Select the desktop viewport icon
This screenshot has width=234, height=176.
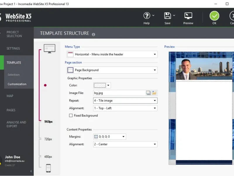coord(49,48)
